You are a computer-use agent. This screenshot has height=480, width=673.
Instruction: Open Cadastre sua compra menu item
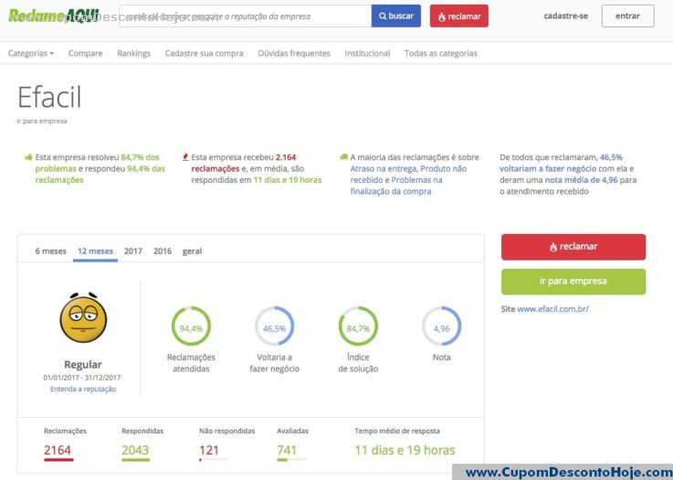pos(204,53)
